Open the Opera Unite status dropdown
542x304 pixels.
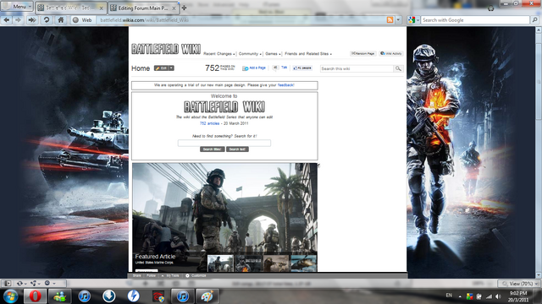point(35,284)
